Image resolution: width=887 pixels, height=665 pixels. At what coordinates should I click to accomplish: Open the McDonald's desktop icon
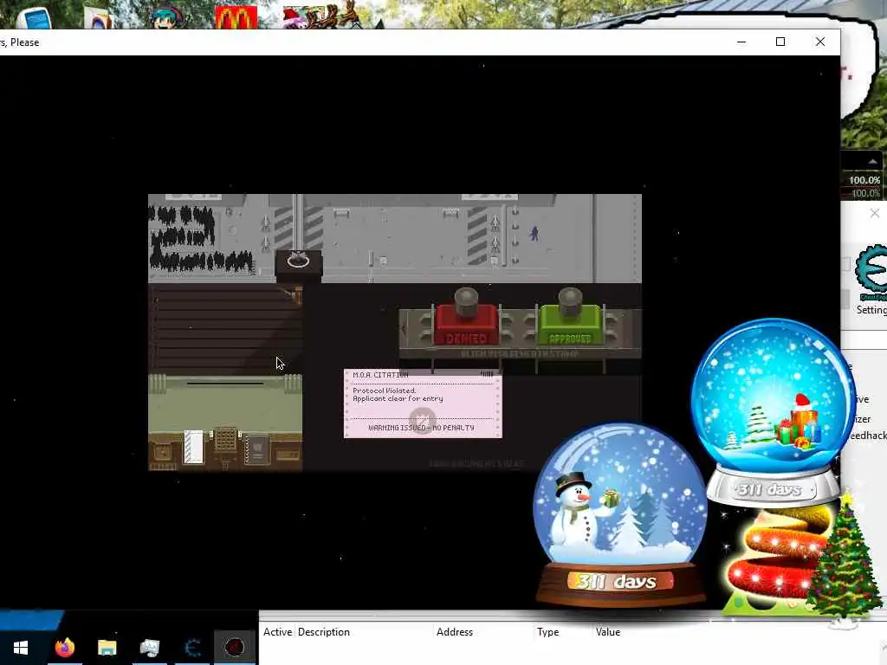tap(236, 17)
